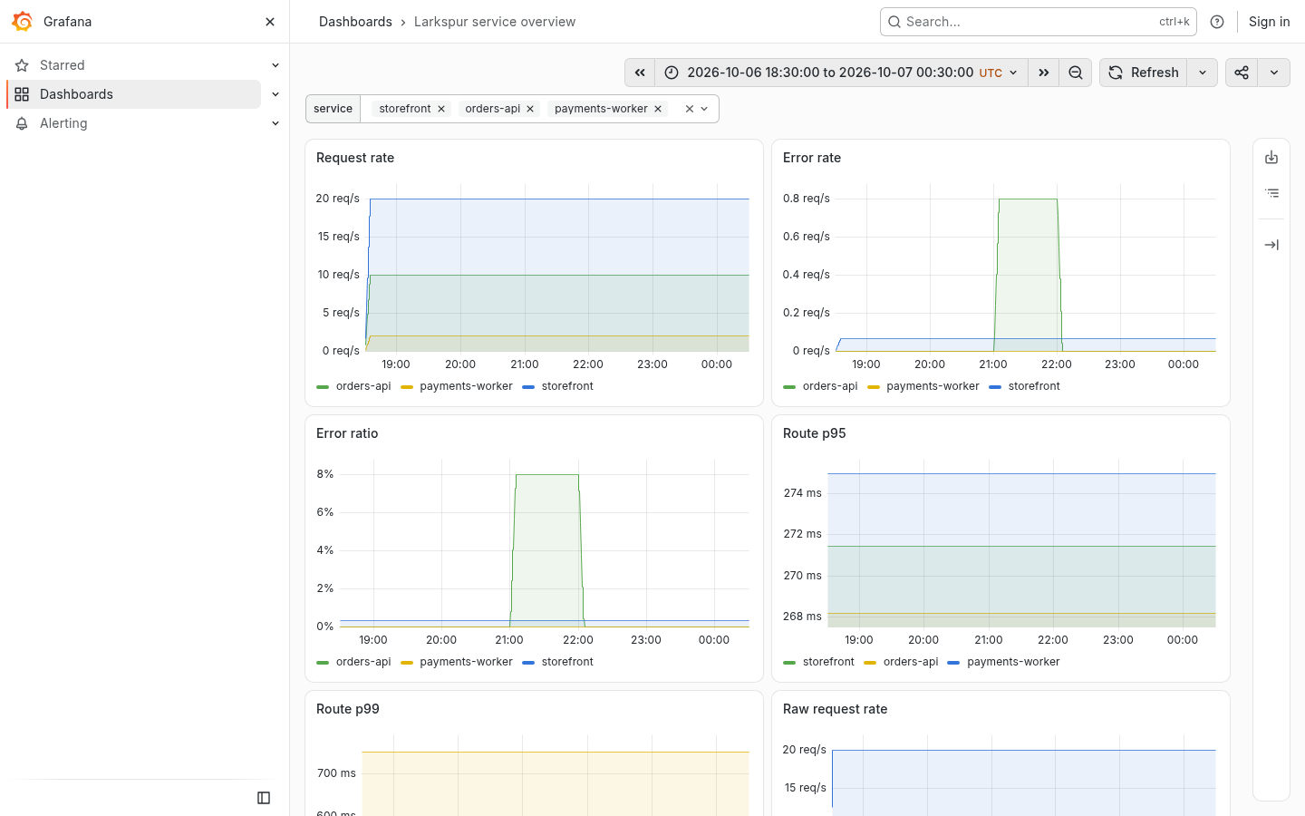This screenshot has width=1305, height=816.
Task: Open the time range picker
Action: click(x=841, y=73)
